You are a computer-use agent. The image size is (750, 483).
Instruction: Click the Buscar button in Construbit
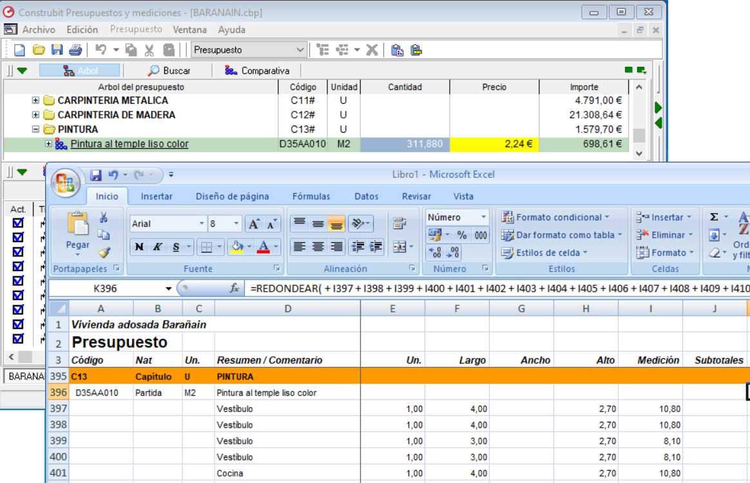point(169,71)
